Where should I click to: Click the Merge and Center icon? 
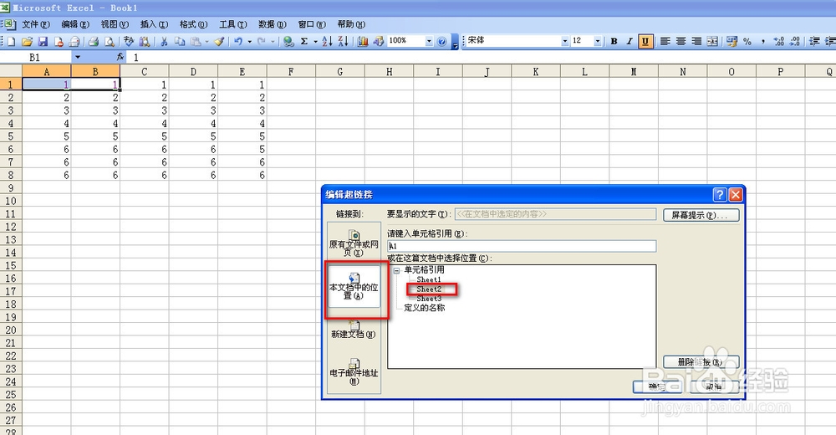tap(712, 41)
